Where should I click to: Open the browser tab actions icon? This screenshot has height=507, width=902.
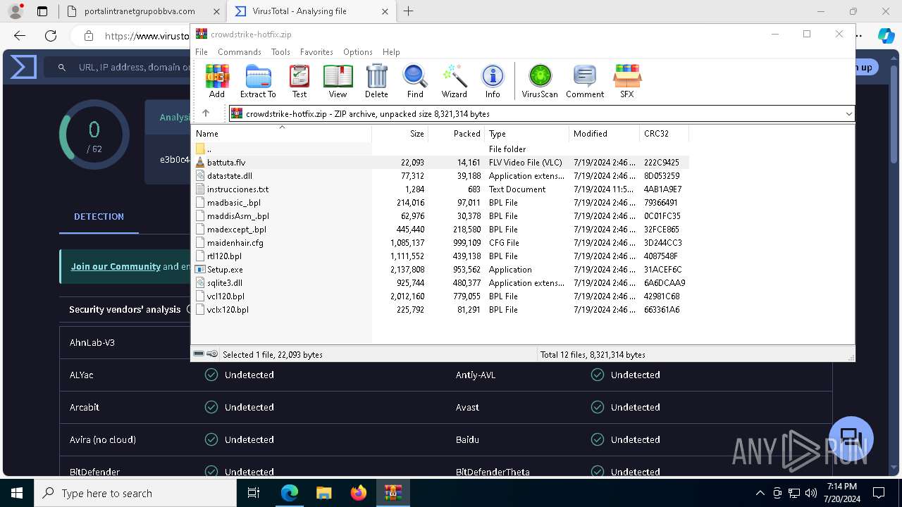42,11
